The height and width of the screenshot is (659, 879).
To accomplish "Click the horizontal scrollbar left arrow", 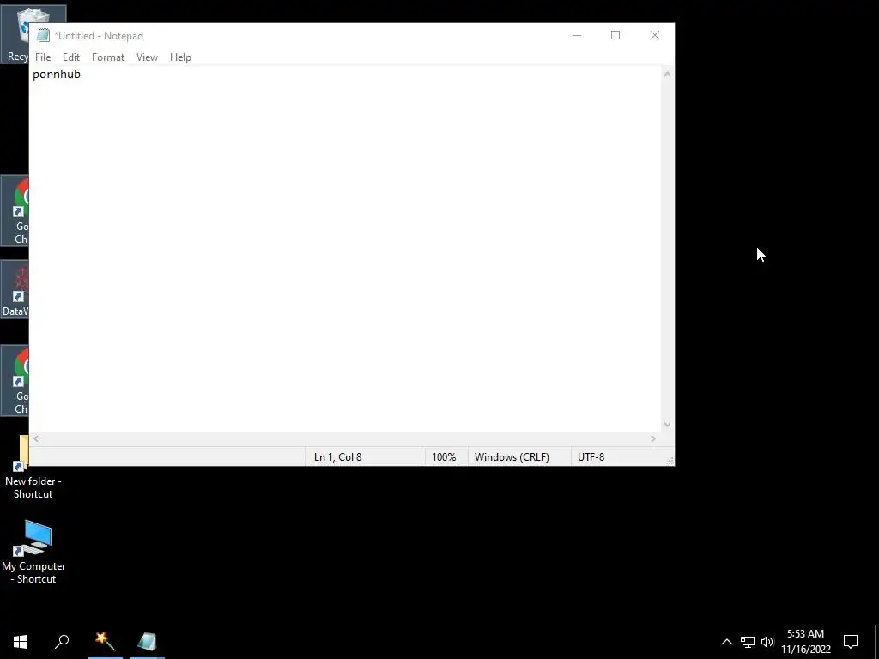I will click(36, 438).
